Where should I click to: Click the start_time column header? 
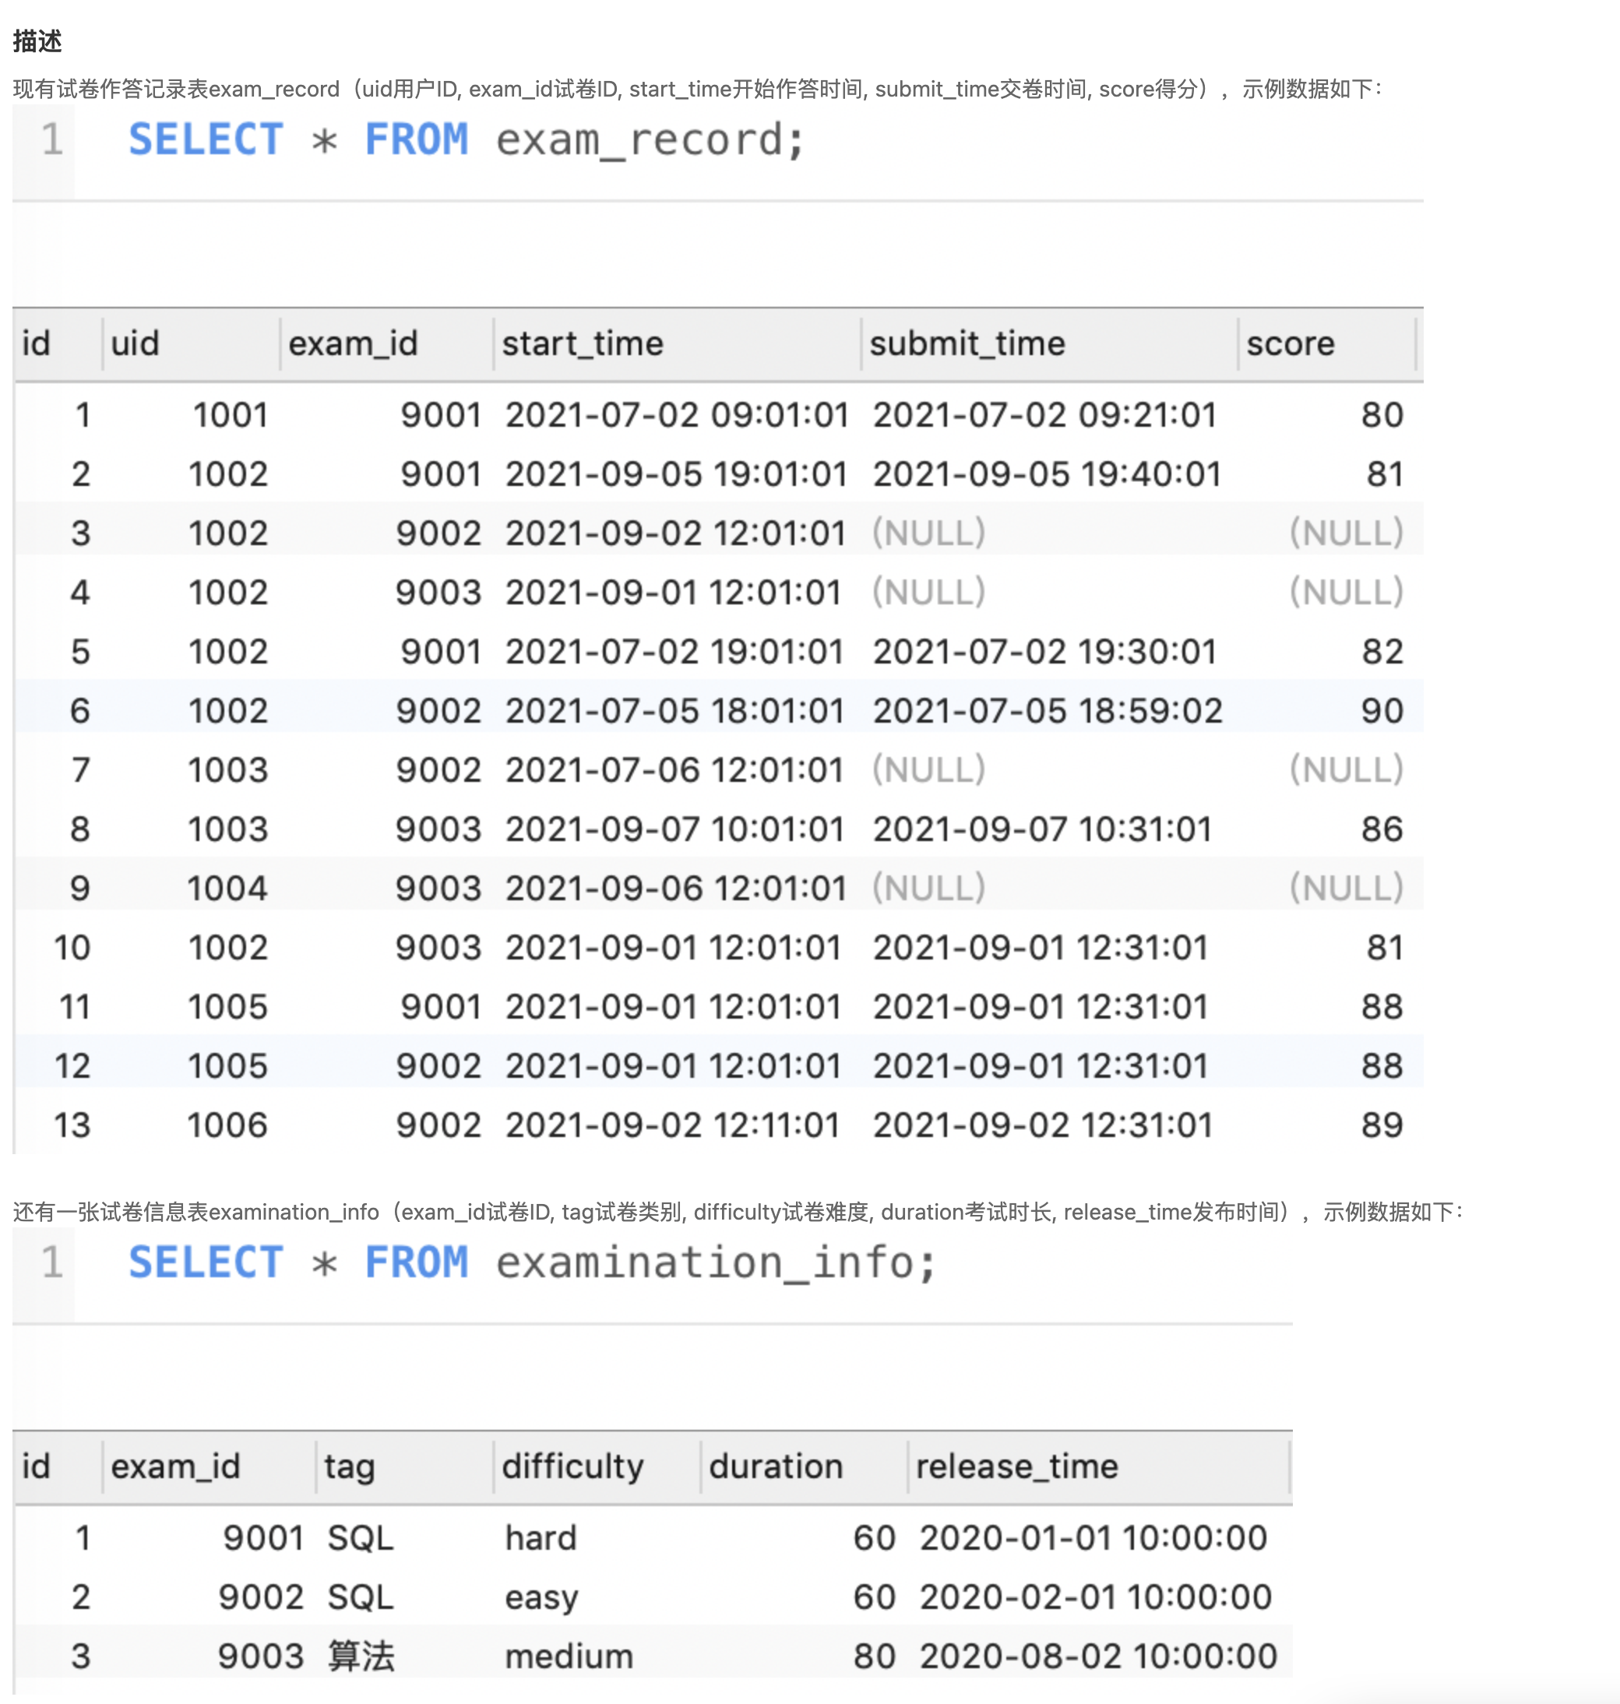pyautogui.click(x=582, y=343)
